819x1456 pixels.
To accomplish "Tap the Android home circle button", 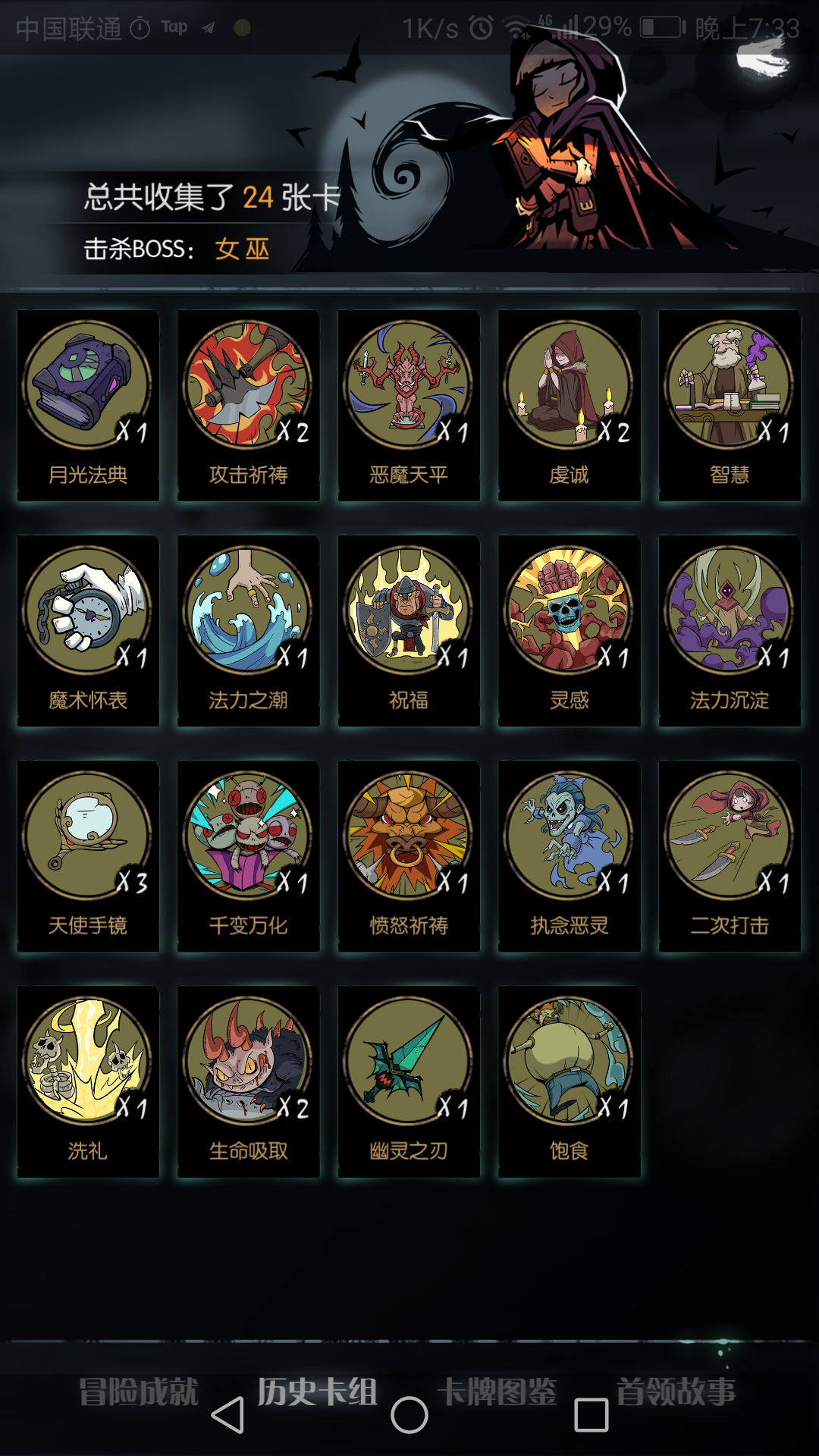I will 409,1415.
